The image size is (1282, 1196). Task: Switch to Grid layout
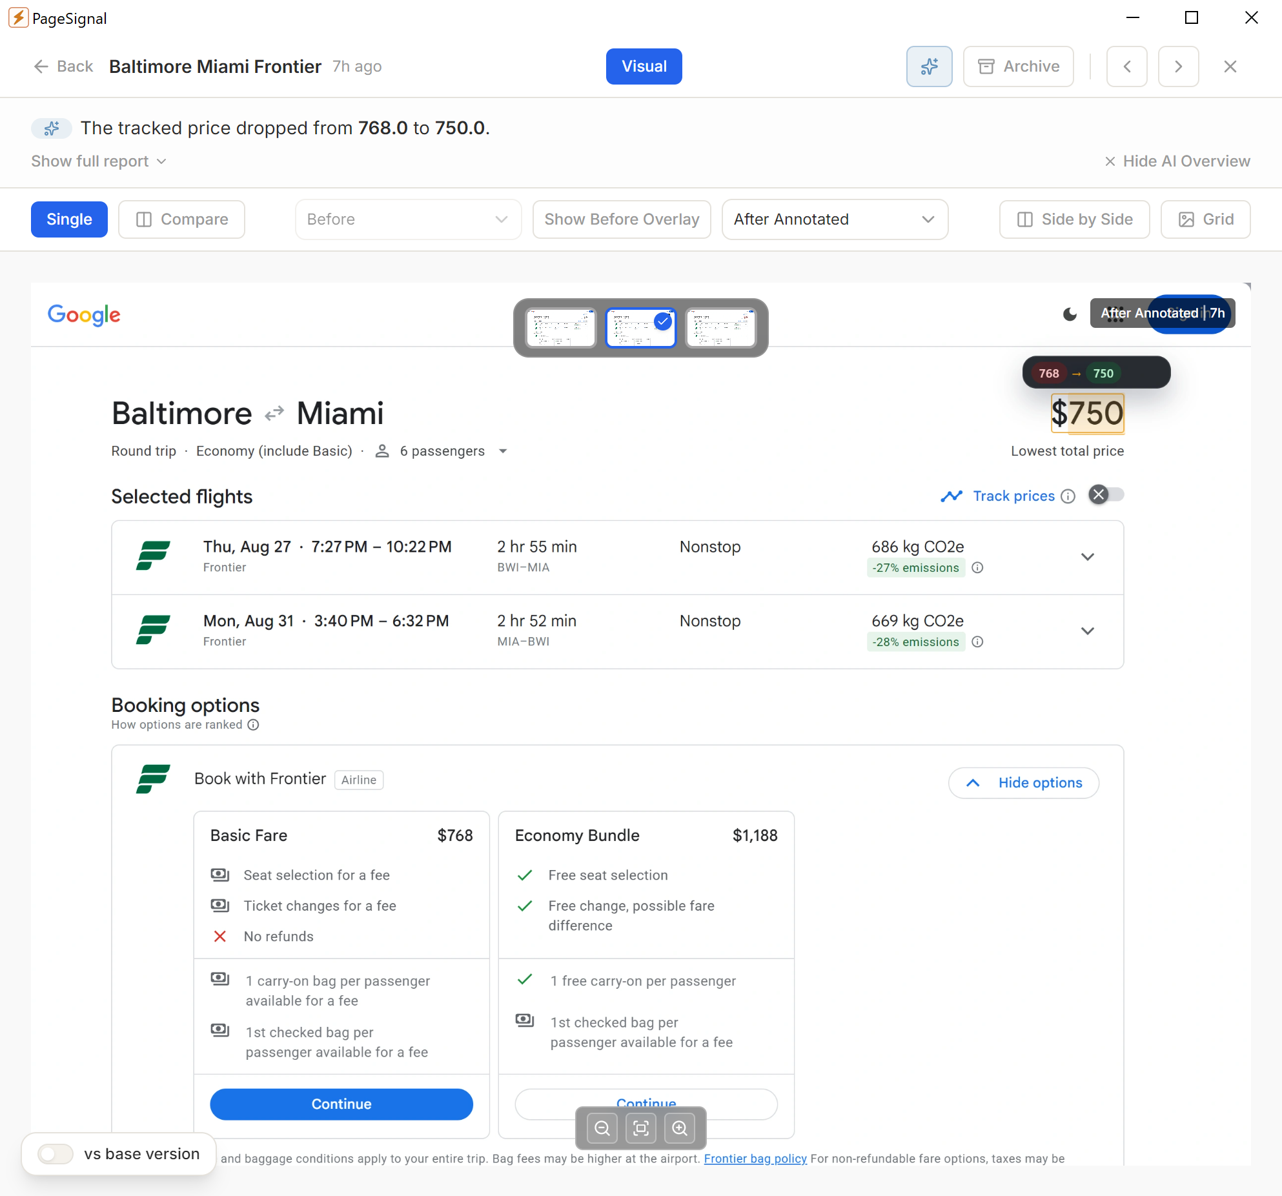tap(1205, 219)
